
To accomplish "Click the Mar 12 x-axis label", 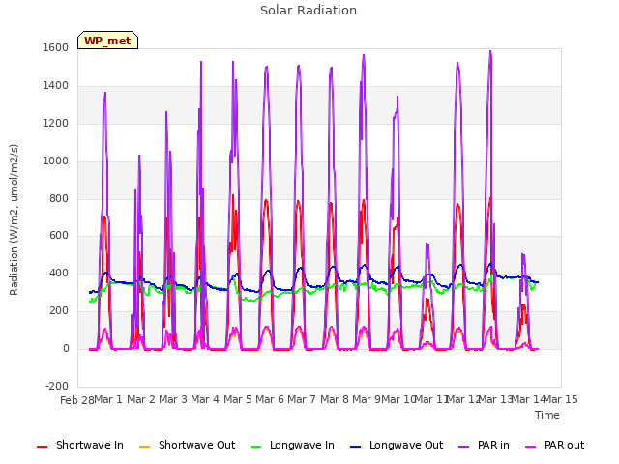I will (463, 399).
